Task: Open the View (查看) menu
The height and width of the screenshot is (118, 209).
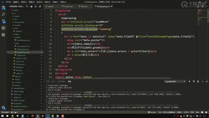Action: (x=32, y=2)
